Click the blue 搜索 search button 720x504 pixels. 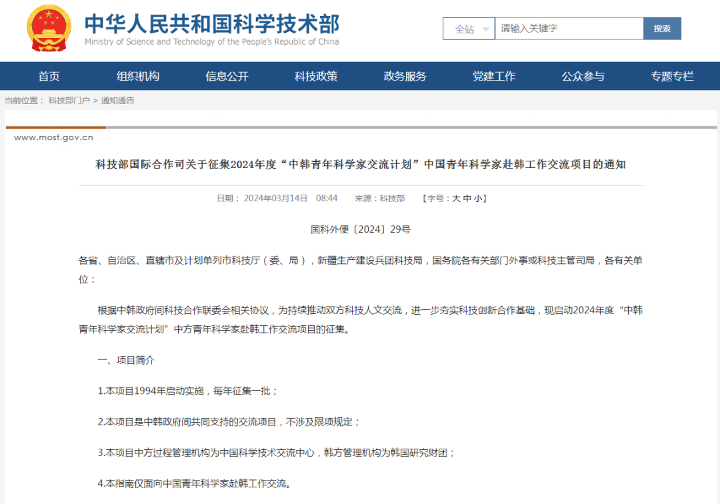click(662, 28)
